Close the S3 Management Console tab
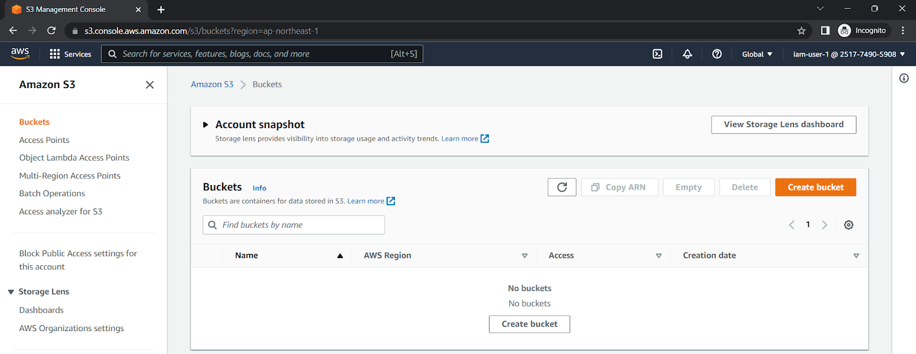The height and width of the screenshot is (354, 916). pos(138,10)
